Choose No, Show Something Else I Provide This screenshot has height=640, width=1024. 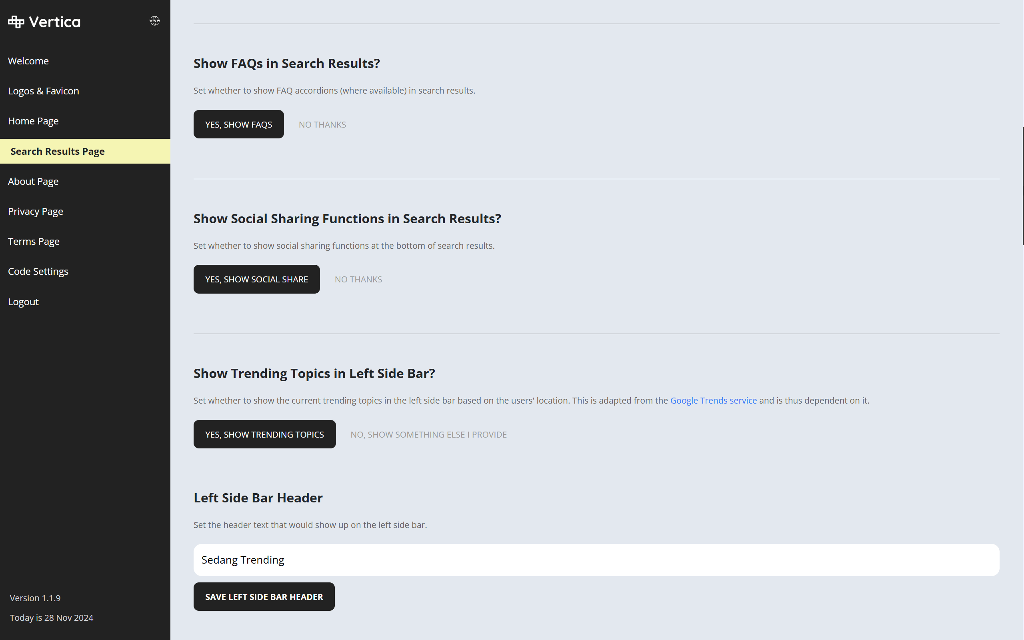click(x=429, y=434)
